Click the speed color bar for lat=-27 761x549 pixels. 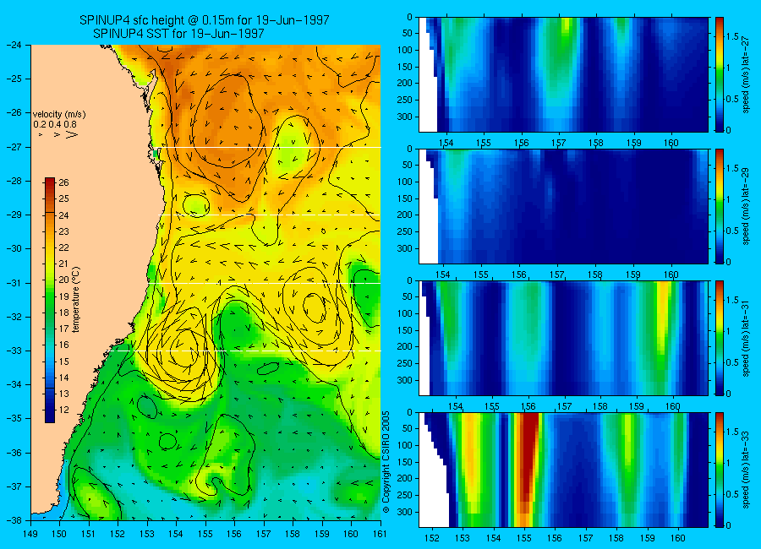[720, 74]
